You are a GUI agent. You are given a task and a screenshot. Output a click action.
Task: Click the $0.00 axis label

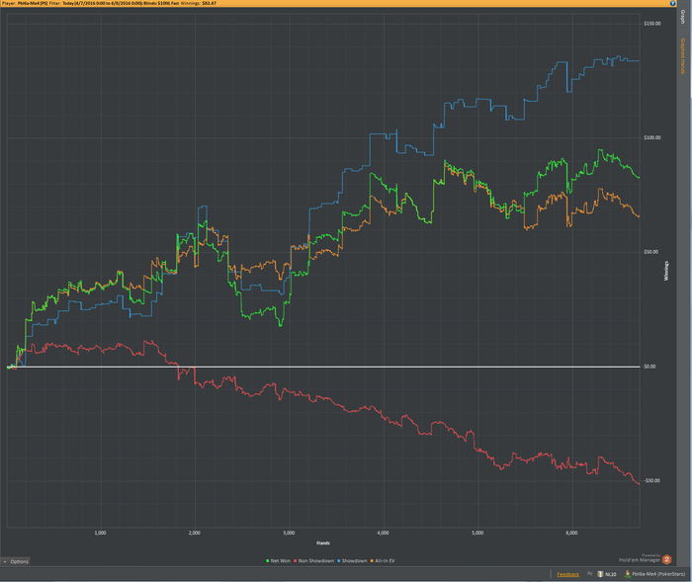tap(649, 367)
